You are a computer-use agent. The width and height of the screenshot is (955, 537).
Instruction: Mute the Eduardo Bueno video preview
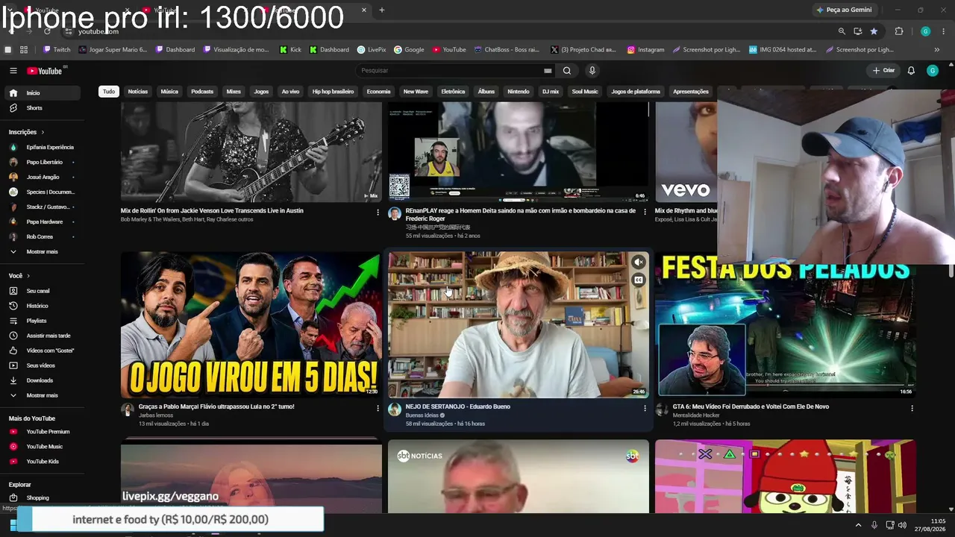click(638, 263)
